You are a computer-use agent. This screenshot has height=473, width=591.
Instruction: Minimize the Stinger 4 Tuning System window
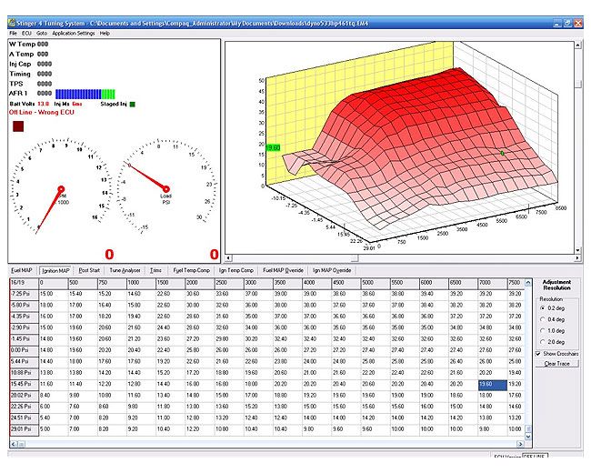557,23
